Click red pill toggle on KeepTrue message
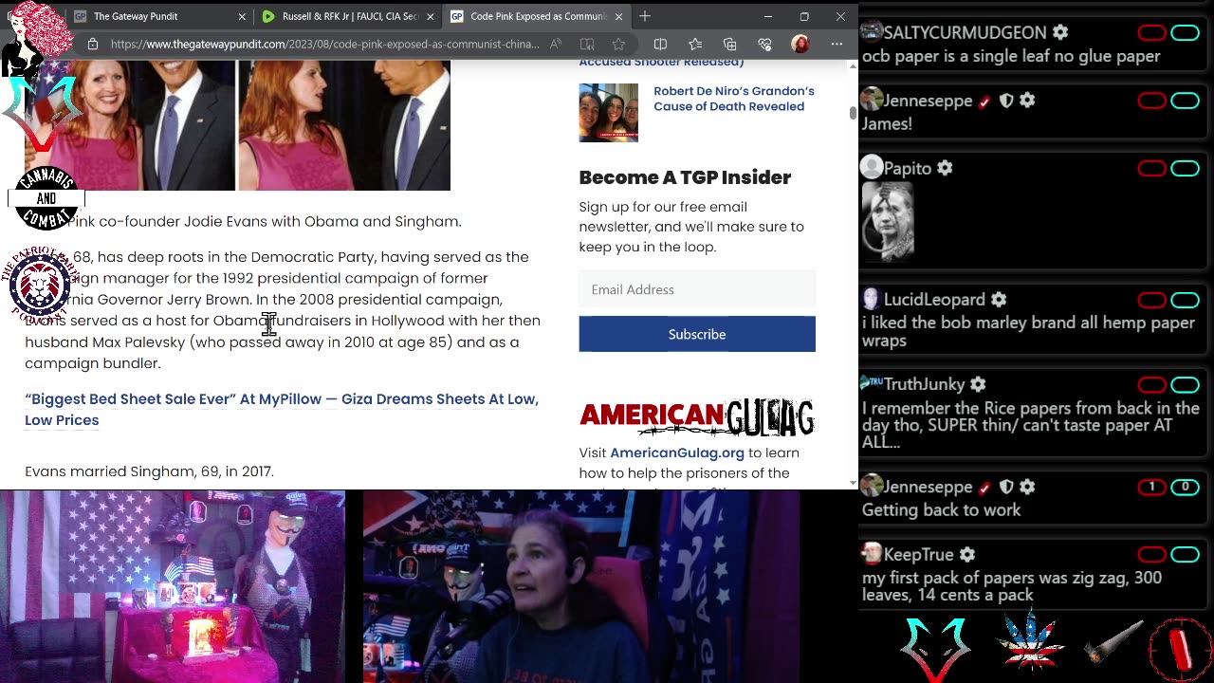Image resolution: width=1214 pixels, height=683 pixels. [1152, 554]
